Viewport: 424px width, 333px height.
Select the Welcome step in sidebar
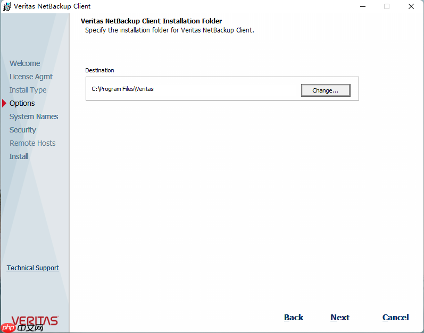point(25,63)
